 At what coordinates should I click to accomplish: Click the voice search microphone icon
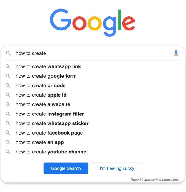(x=176, y=53)
